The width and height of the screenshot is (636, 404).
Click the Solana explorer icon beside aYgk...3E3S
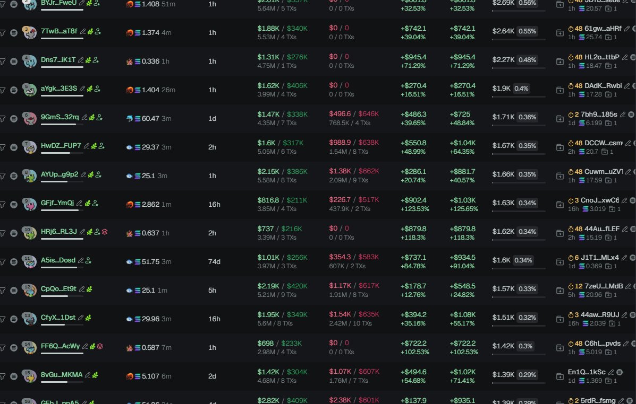14,90
